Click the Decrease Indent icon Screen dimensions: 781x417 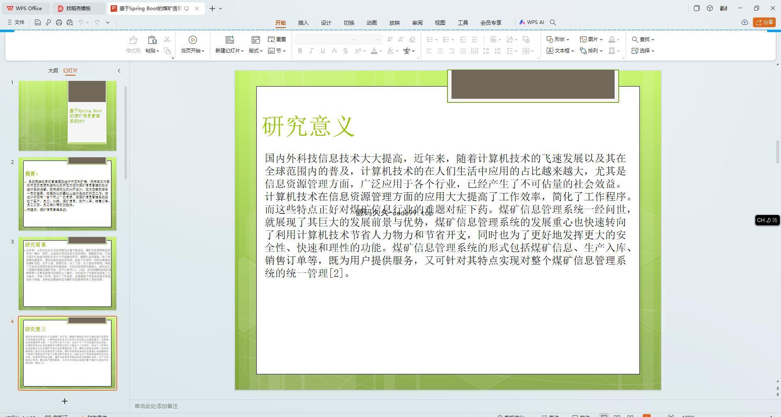pyautogui.click(x=463, y=39)
